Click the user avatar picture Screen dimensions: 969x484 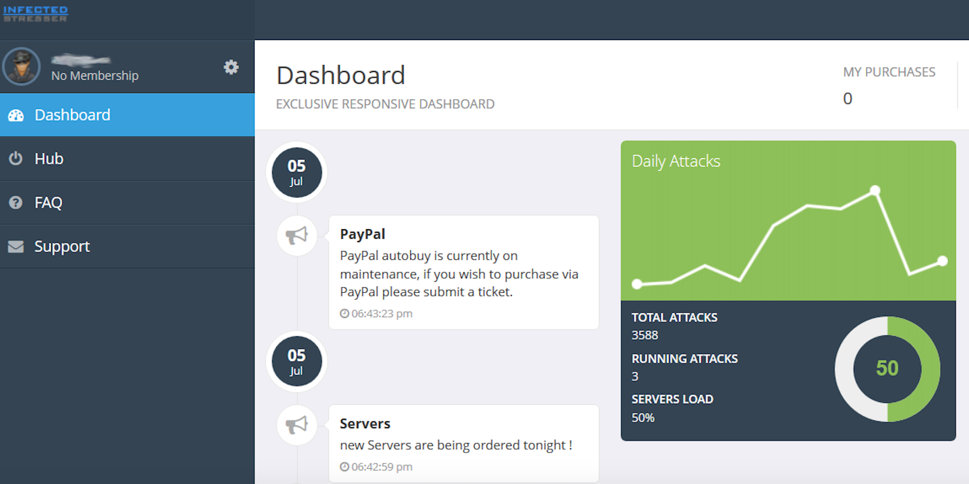point(21,66)
